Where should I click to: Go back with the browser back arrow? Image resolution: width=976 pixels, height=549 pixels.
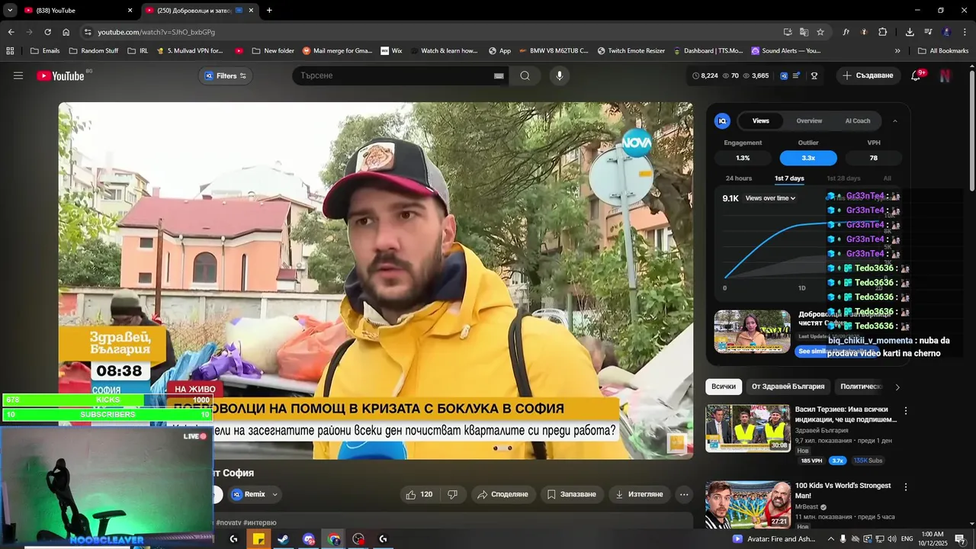point(11,32)
